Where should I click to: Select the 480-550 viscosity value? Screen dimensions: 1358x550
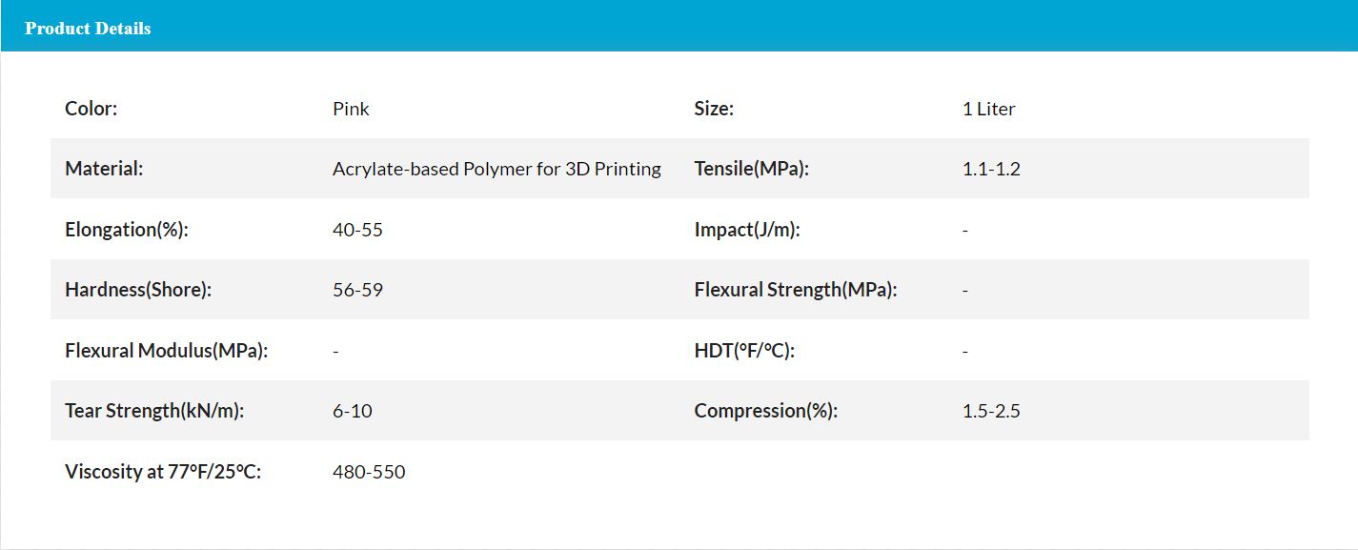pos(369,472)
